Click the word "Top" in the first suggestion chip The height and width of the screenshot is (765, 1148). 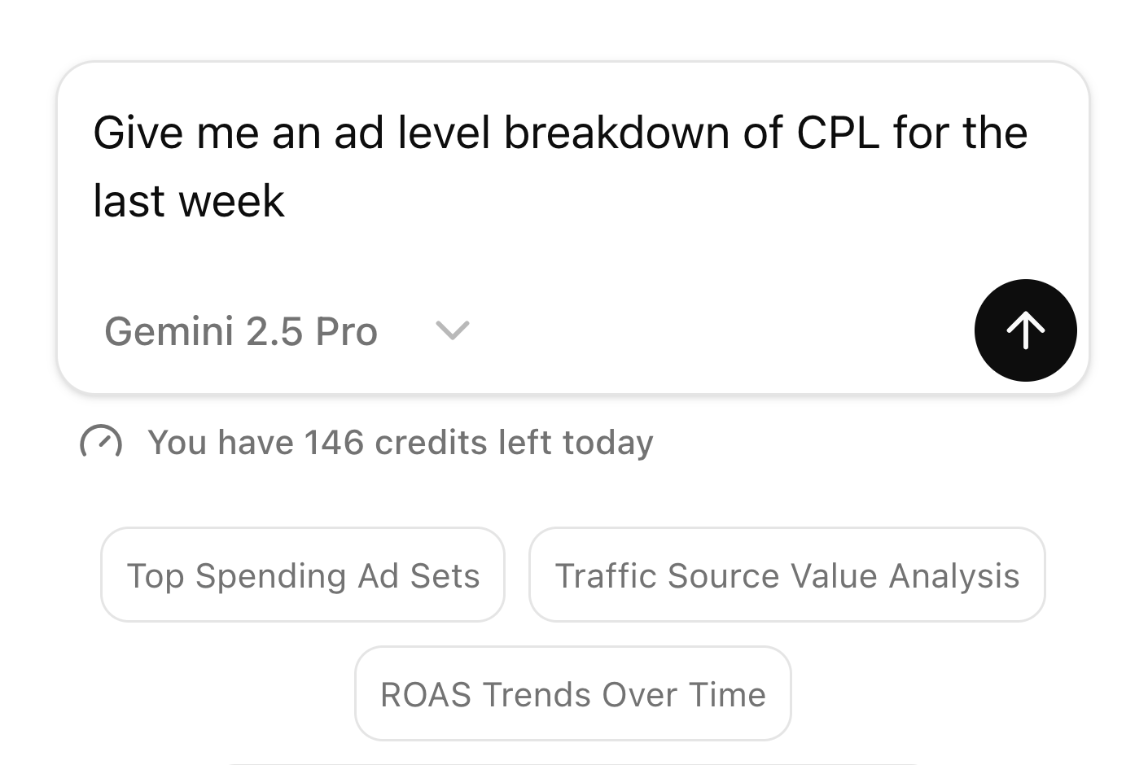156,576
